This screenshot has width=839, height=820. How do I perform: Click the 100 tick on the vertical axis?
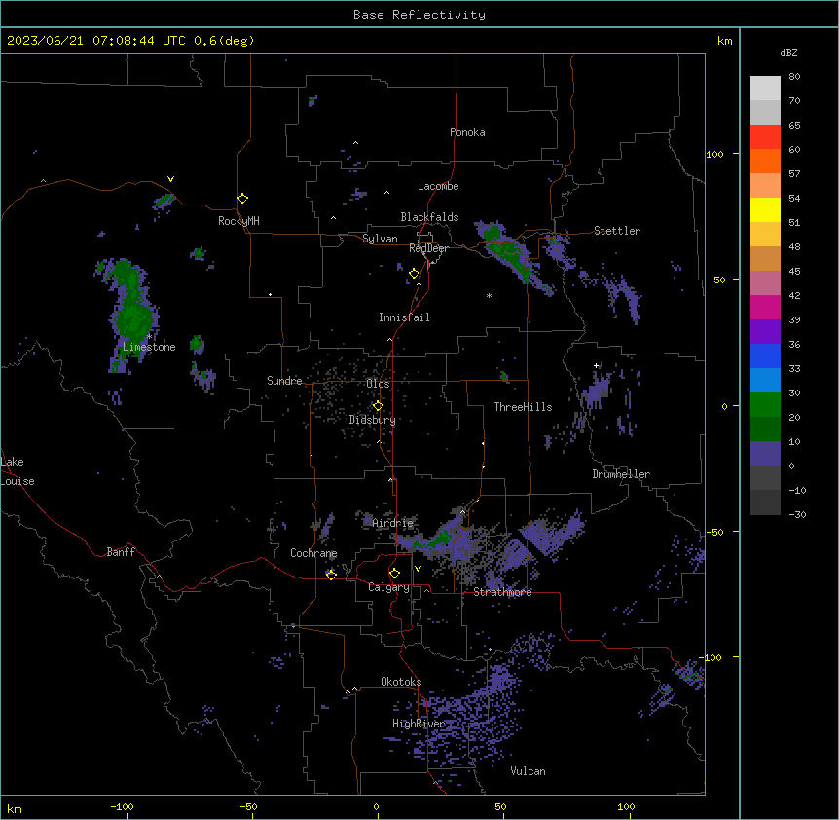pyautogui.click(x=714, y=154)
